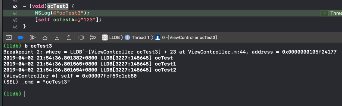The height and width of the screenshot is (106, 342).
Task: Click the line 45 gutter to add a breakpoint
Action: coord(15,20)
